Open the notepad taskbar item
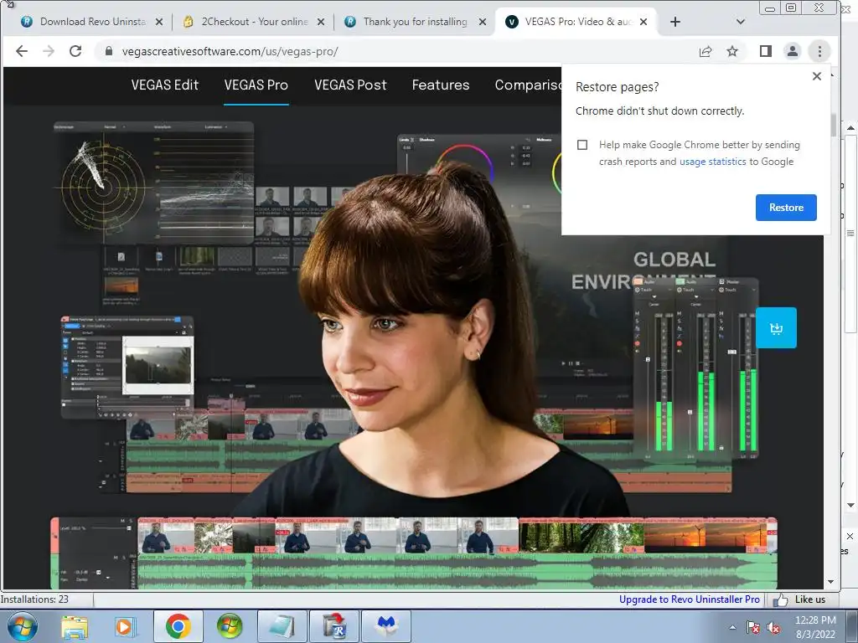Viewport: 858px width, 643px height. coord(282,626)
